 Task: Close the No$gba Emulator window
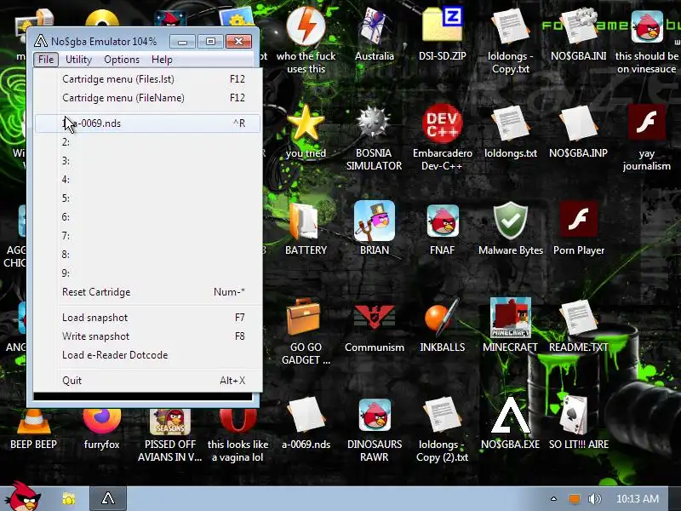tap(238, 41)
